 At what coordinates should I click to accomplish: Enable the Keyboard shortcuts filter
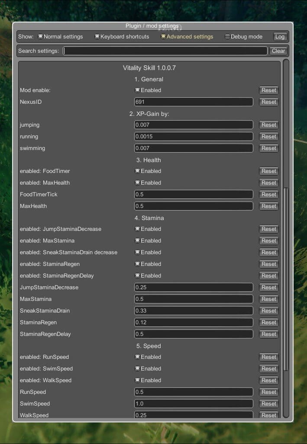click(x=97, y=37)
